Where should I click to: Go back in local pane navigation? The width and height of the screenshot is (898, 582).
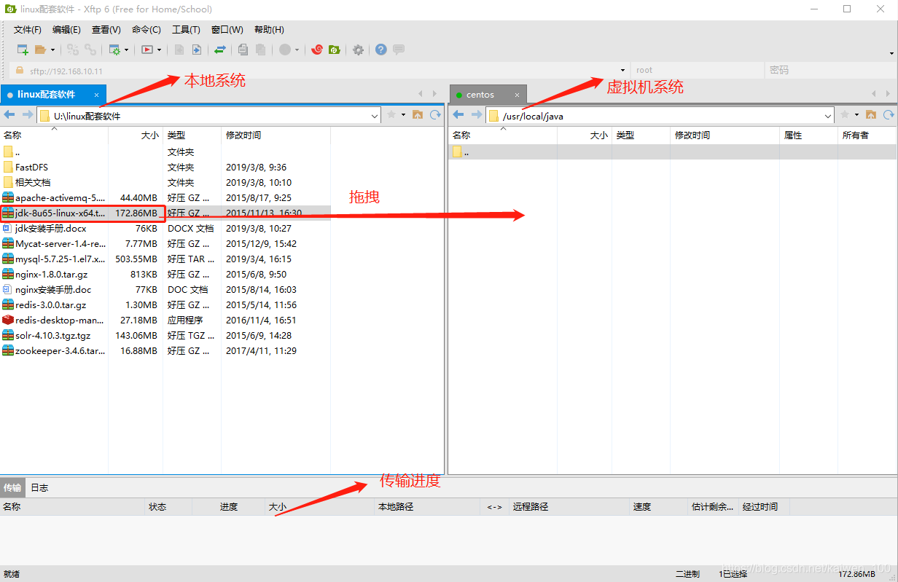pos(9,115)
